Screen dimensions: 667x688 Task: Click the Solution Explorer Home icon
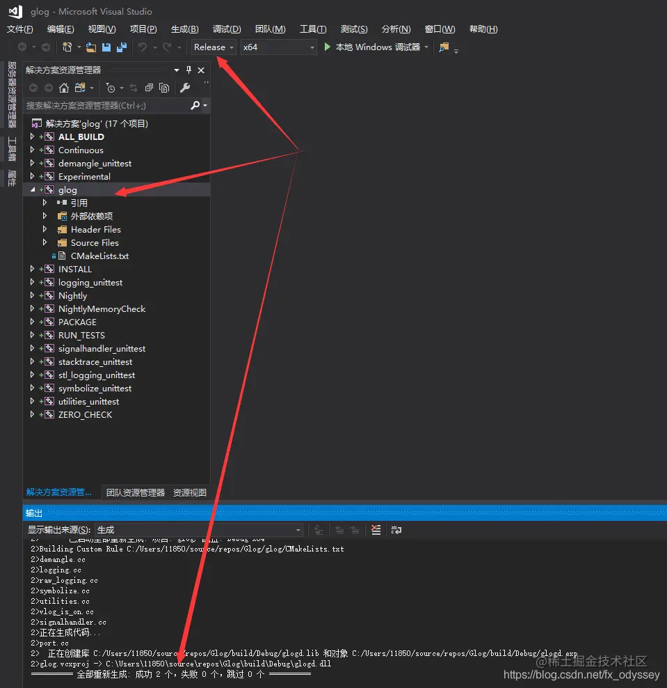64,88
